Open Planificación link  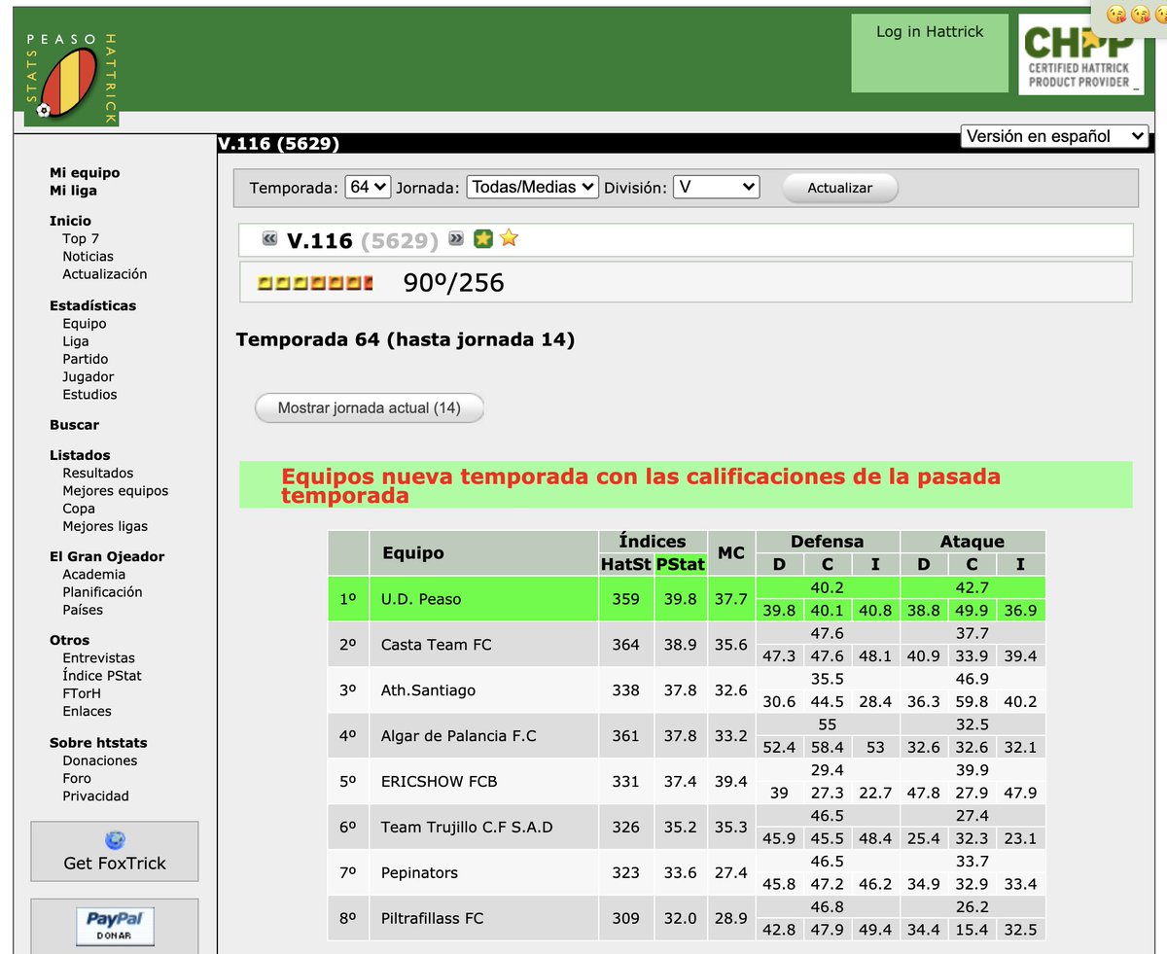pyautogui.click(x=102, y=592)
